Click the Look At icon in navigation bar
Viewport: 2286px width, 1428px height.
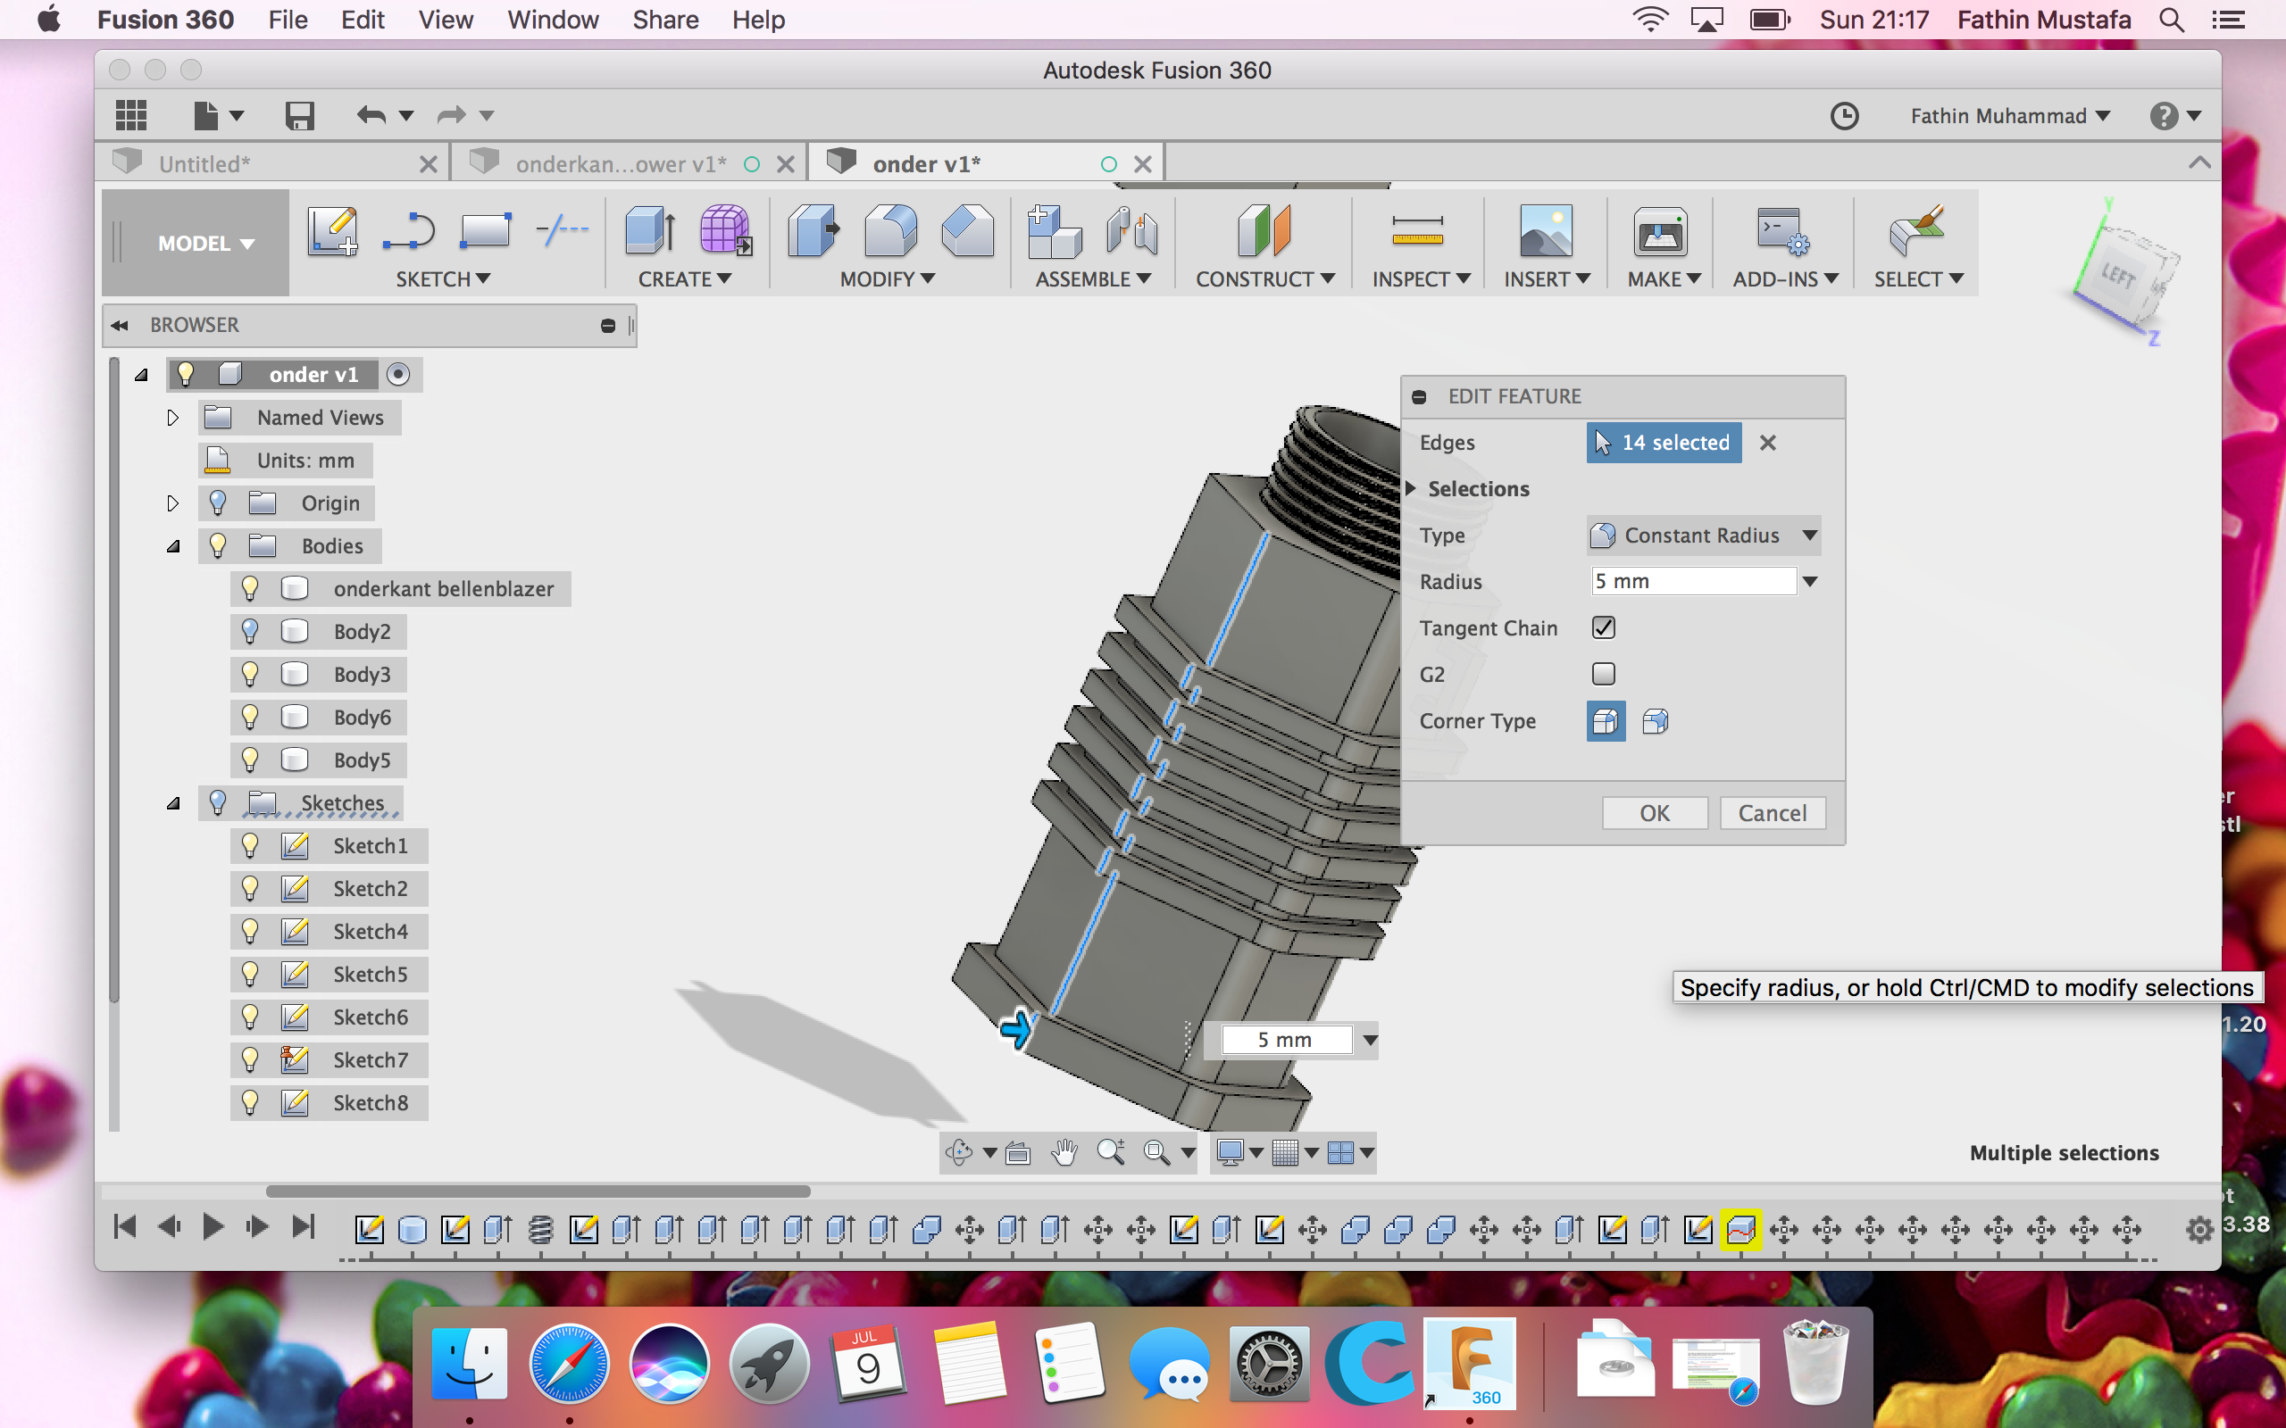coord(1017,1153)
